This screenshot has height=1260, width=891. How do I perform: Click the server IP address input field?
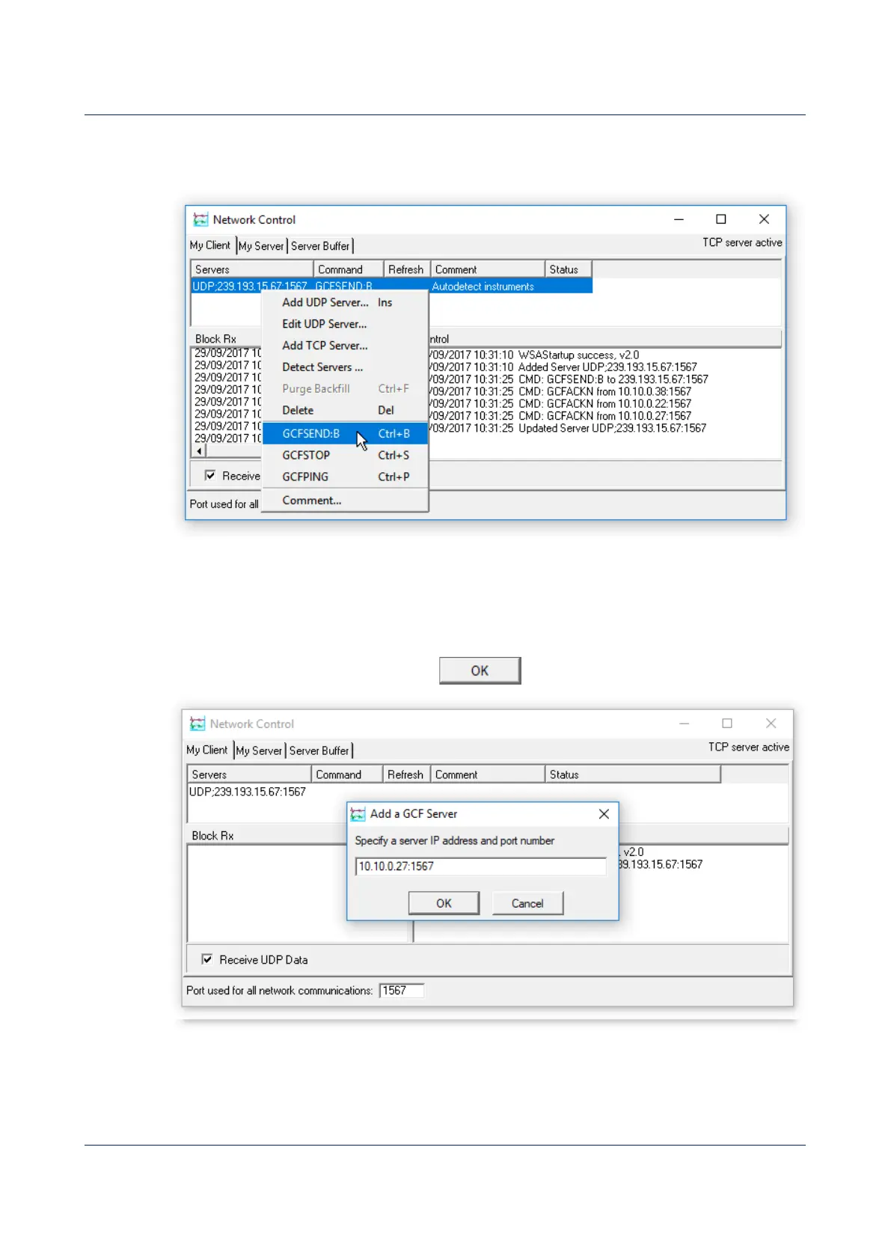pos(480,866)
